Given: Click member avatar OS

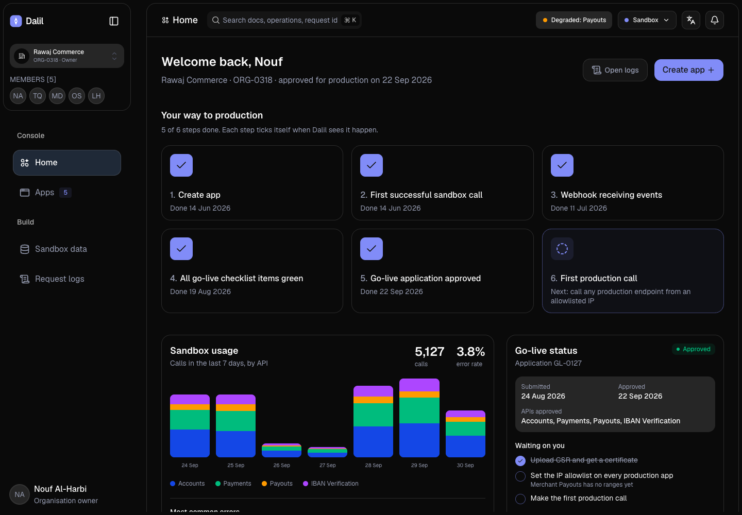Looking at the screenshot, I should [77, 96].
